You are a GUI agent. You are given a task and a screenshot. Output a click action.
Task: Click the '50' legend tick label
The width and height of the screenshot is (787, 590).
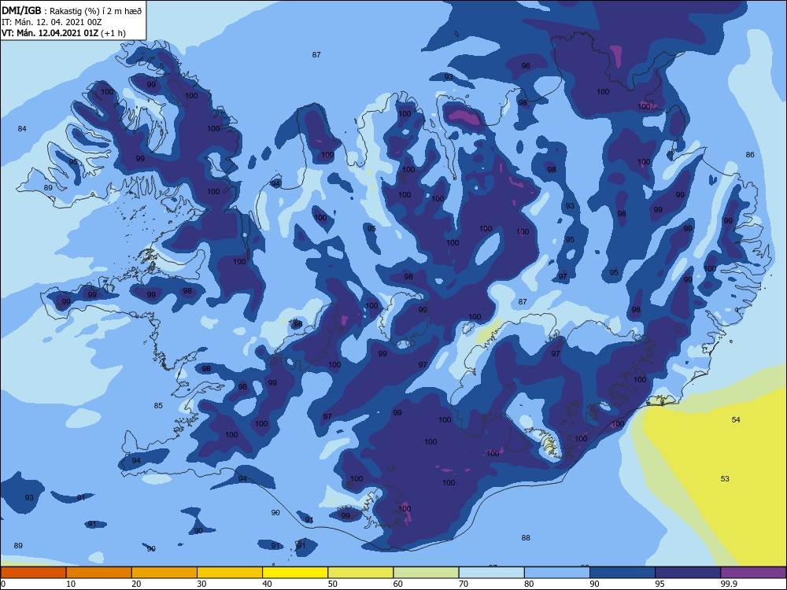coord(332,584)
